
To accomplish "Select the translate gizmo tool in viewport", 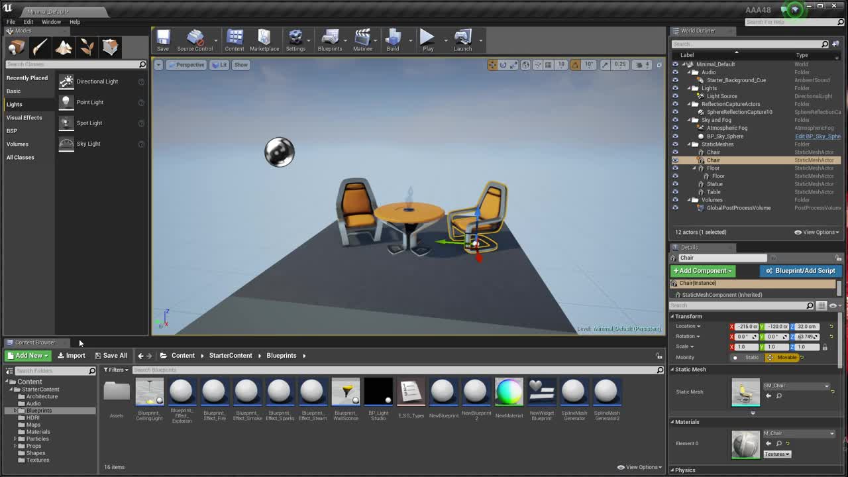I will point(492,65).
